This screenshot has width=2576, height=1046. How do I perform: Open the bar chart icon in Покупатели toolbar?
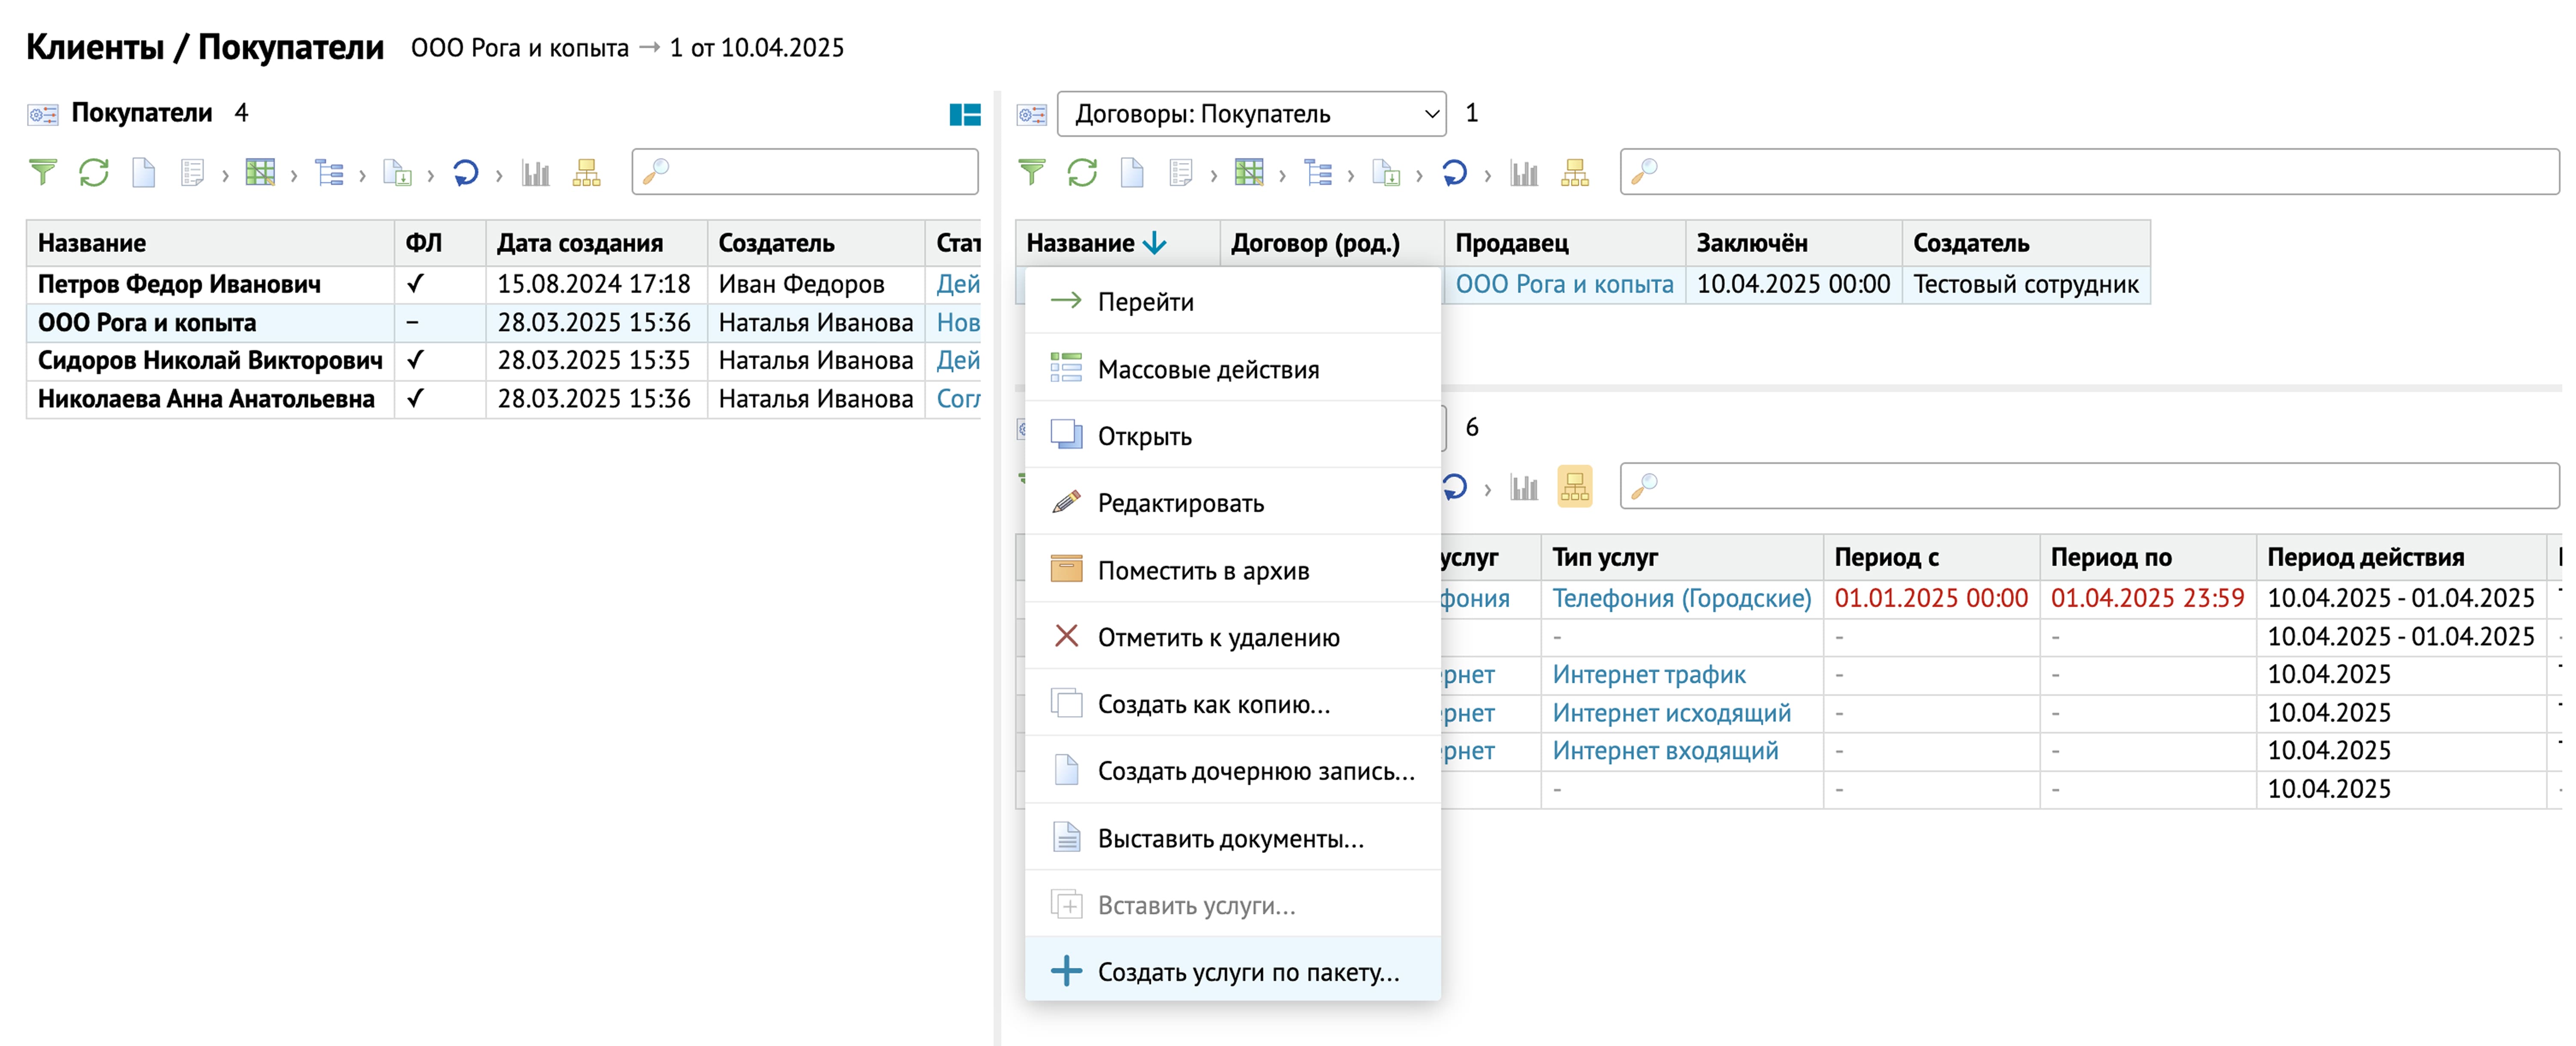536,173
